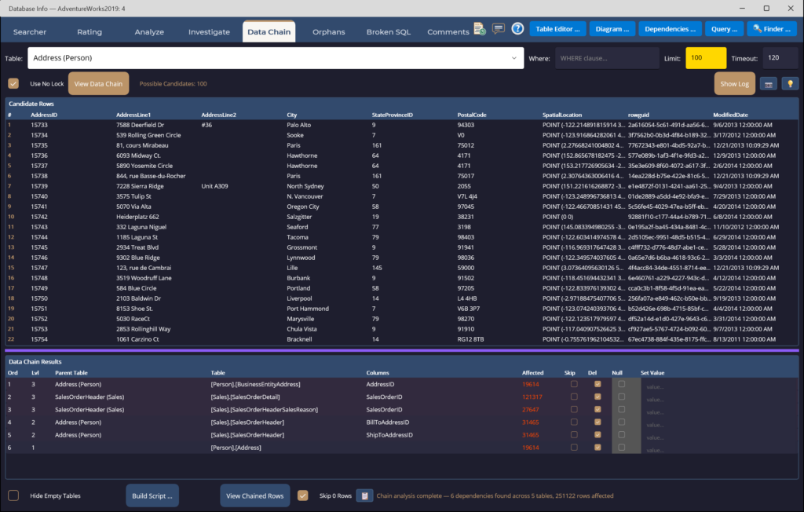Uncheck the Skip 0 Rows checkbox
This screenshot has width=804, height=512.
[x=303, y=496]
